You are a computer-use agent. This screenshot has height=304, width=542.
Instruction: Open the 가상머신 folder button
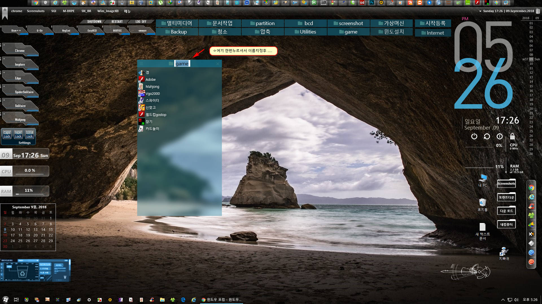tap(392, 23)
